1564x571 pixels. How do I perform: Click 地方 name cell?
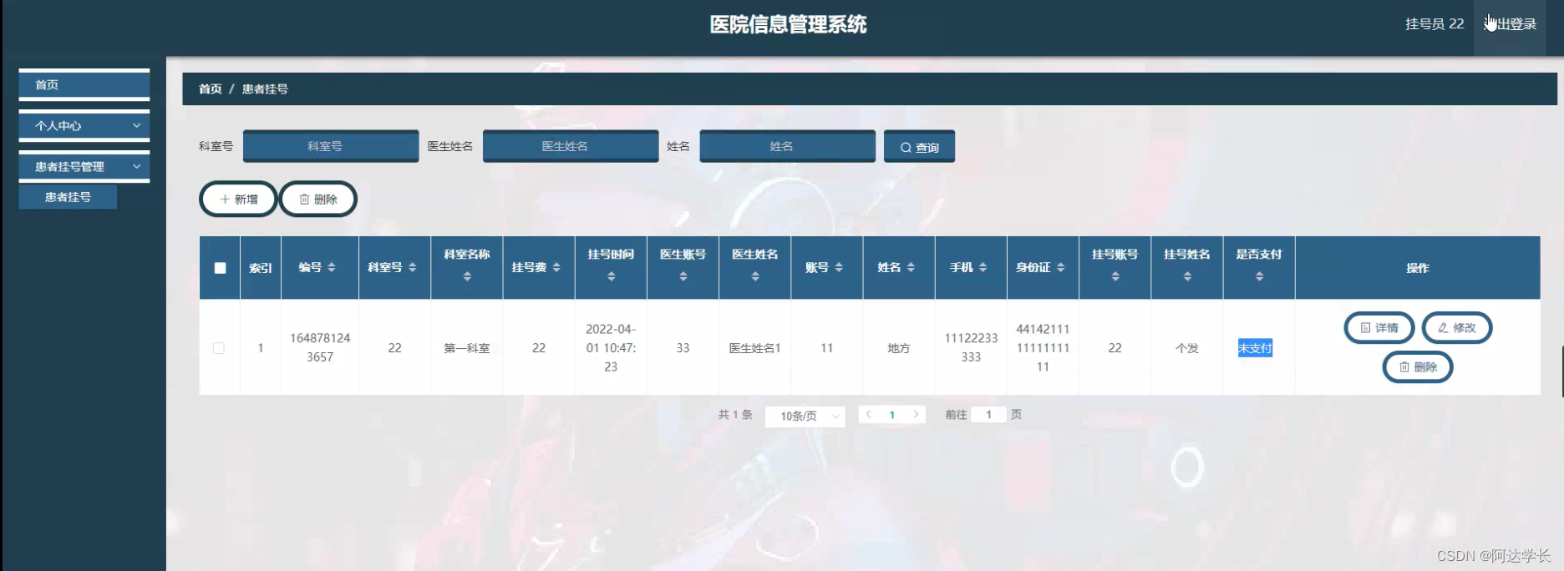pyautogui.click(x=899, y=348)
